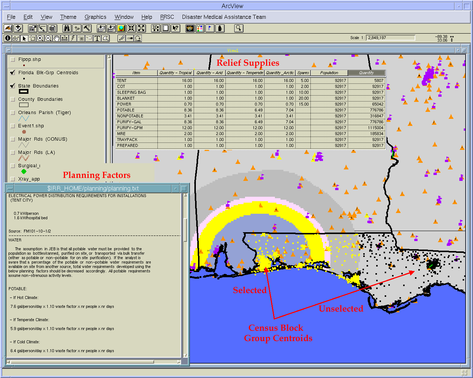Select the Hot Link lightning tool

73,38
